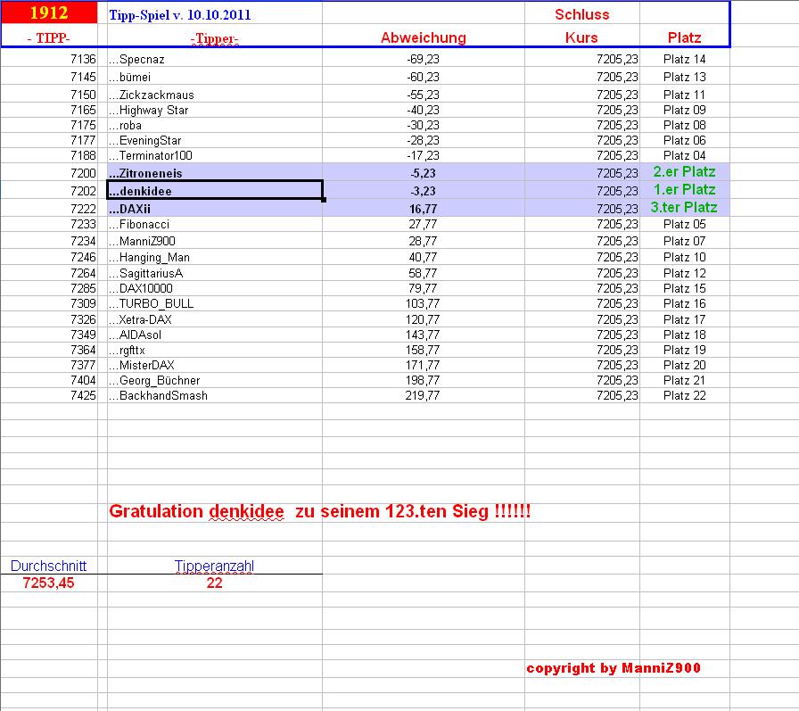Click the Platz 05 cell
Screen dimensions: 799x711
click(x=684, y=224)
